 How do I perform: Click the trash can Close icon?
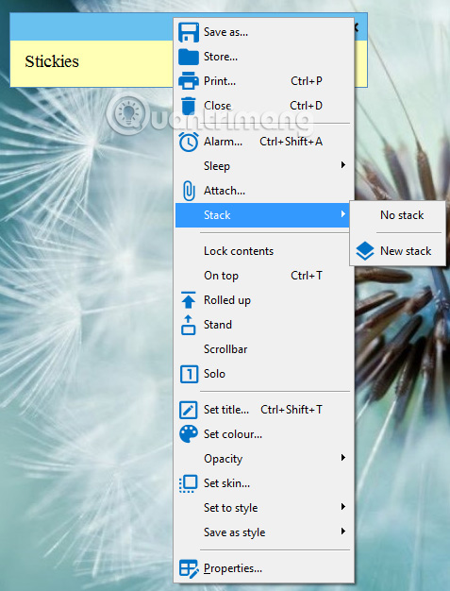point(189,106)
